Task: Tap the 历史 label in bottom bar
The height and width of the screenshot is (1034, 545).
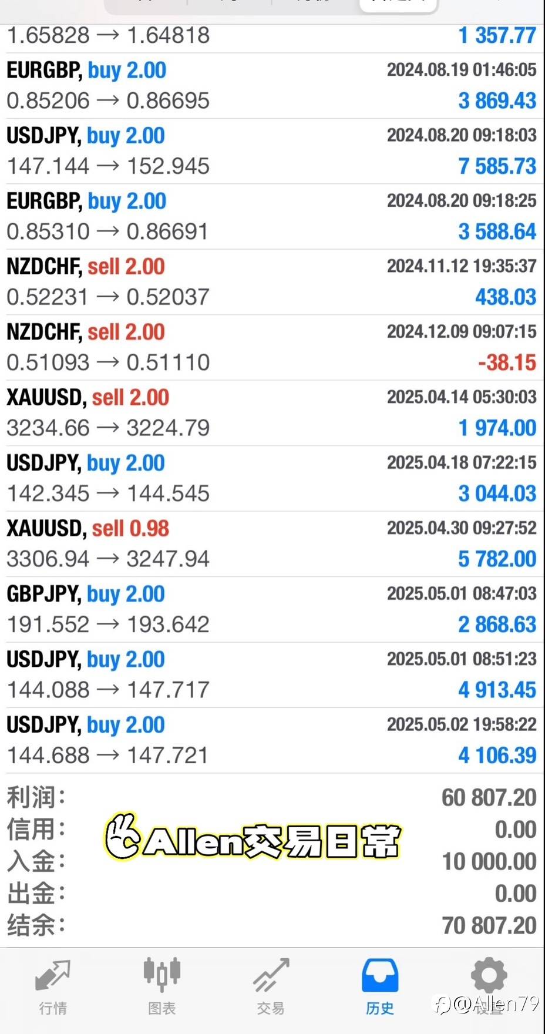Action: [380, 1009]
